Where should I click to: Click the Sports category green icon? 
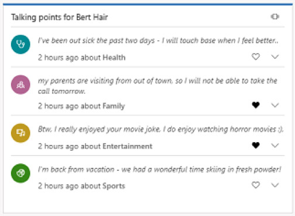tap(20, 173)
